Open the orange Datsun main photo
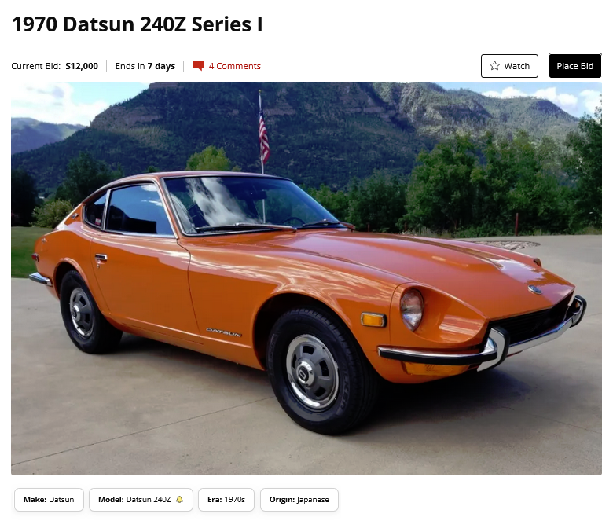Viewport: 613px width, 521px height. point(306,278)
